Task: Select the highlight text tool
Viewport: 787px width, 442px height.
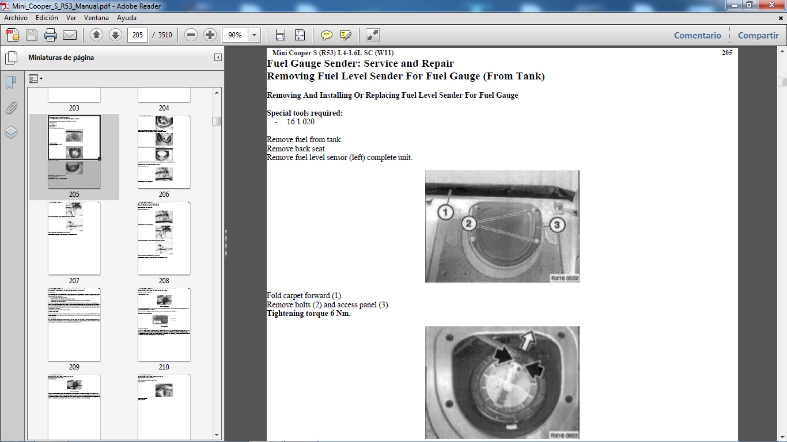Action: click(346, 35)
